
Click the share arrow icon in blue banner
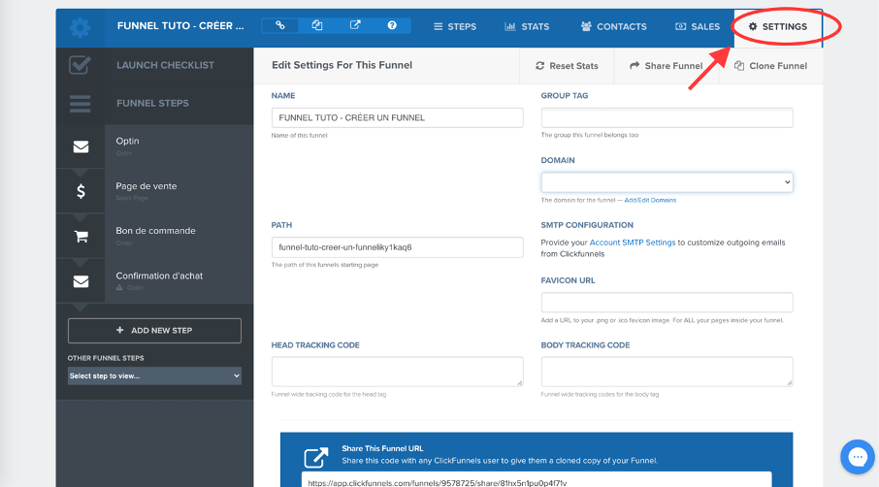click(315, 457)
